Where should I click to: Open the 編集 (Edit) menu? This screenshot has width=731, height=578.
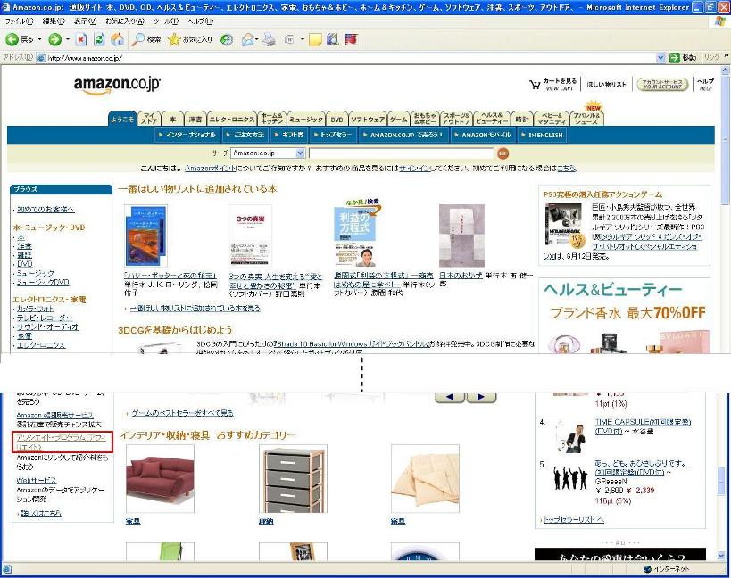tap(54, 21)
